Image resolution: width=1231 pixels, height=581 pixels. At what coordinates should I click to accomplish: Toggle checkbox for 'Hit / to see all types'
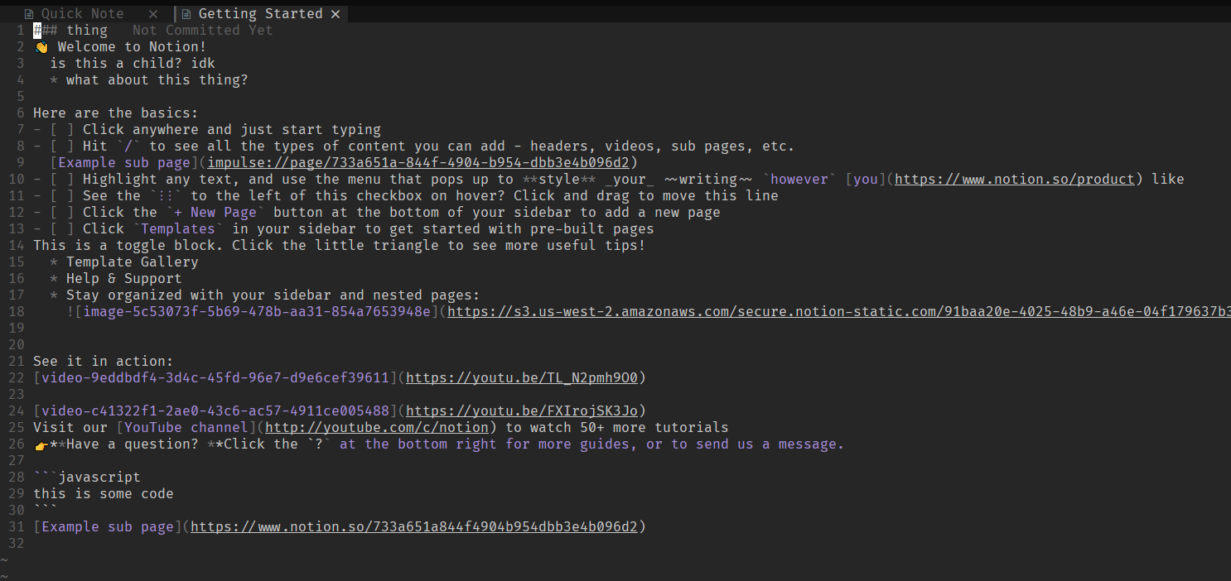pyautogui.click(x=62, y=146)
